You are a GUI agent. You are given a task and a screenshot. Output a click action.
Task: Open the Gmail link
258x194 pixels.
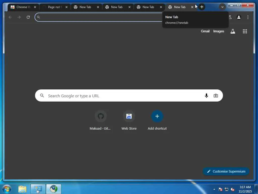(205, 31)
